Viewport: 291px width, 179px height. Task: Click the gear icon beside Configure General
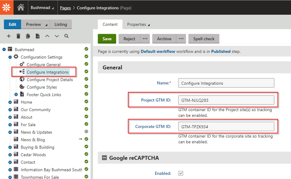point(22,64)
